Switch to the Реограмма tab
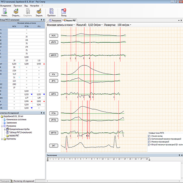 (x=55, y=20)
